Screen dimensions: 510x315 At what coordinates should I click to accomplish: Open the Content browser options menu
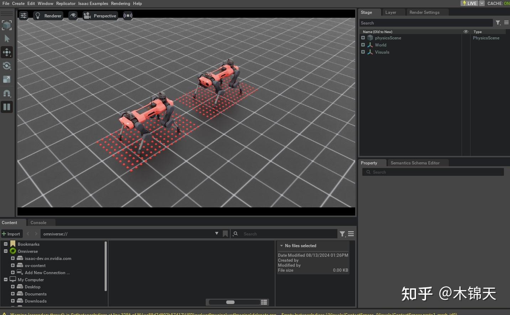coord(351,234)
